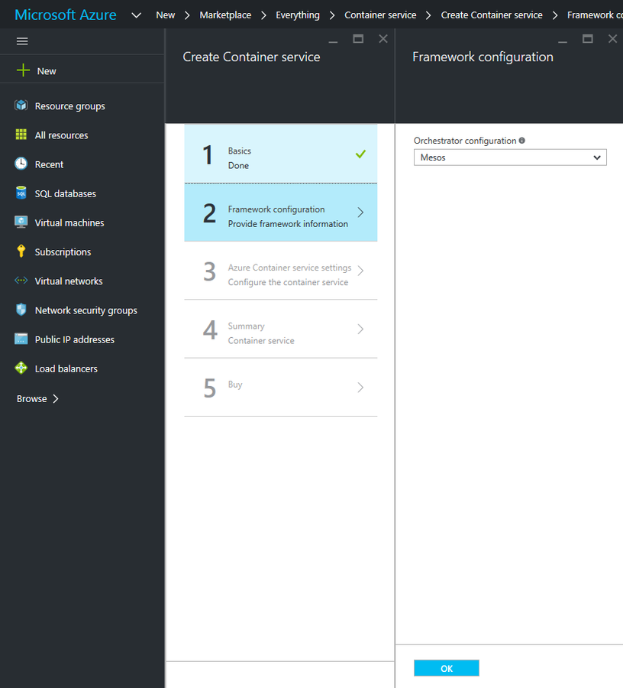Select the Create Container service breadcrumb
The width and height of the screenshot is (623, 688).
tap(492, 15)
